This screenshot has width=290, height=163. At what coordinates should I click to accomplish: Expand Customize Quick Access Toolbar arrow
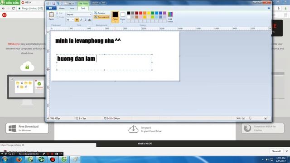(73, 3)
